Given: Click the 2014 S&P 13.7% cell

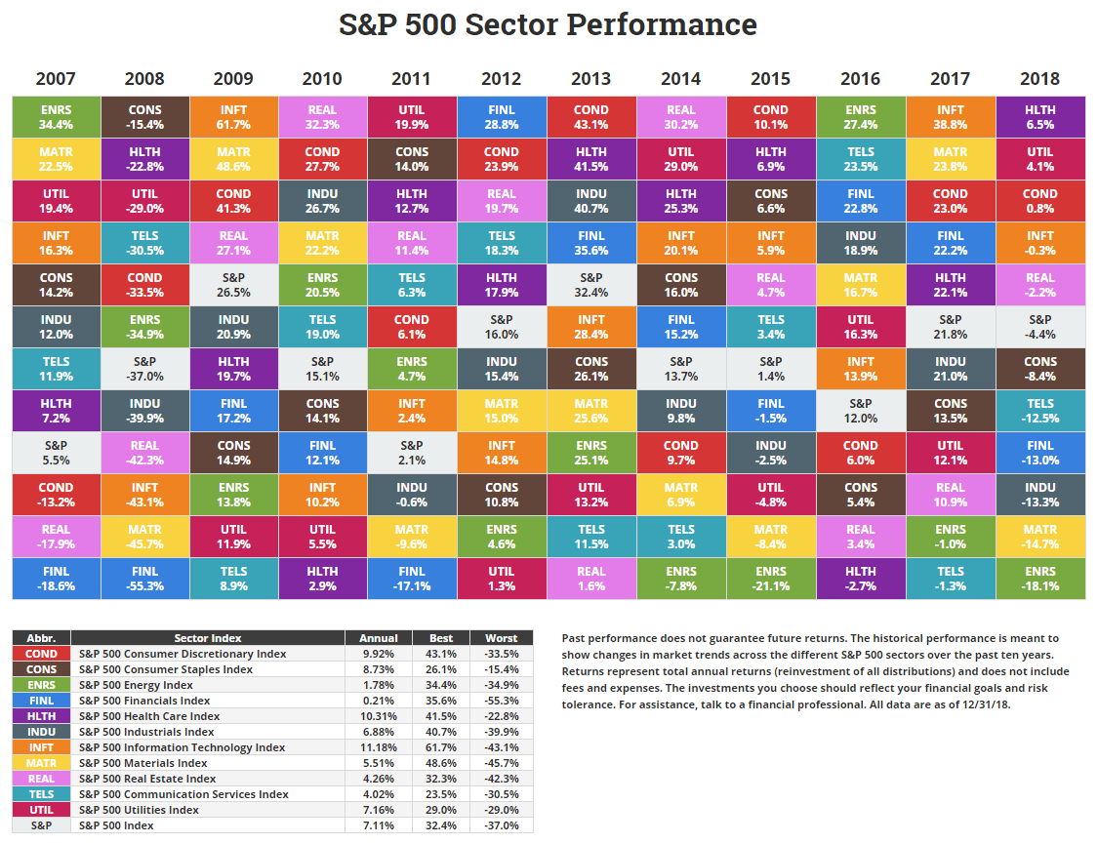Looking at the screenshot, I should (681, 369).
